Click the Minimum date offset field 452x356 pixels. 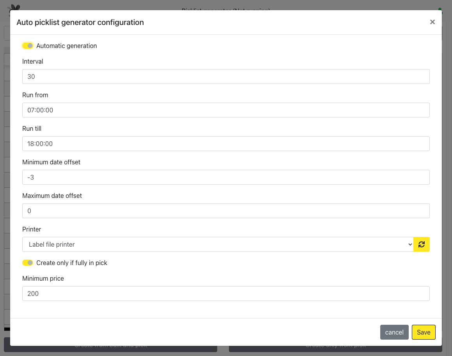(226, 177)
